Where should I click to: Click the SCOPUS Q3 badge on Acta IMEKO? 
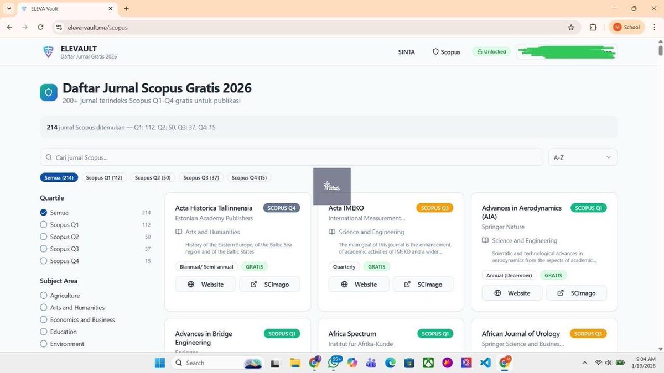(x=435, y=208)
